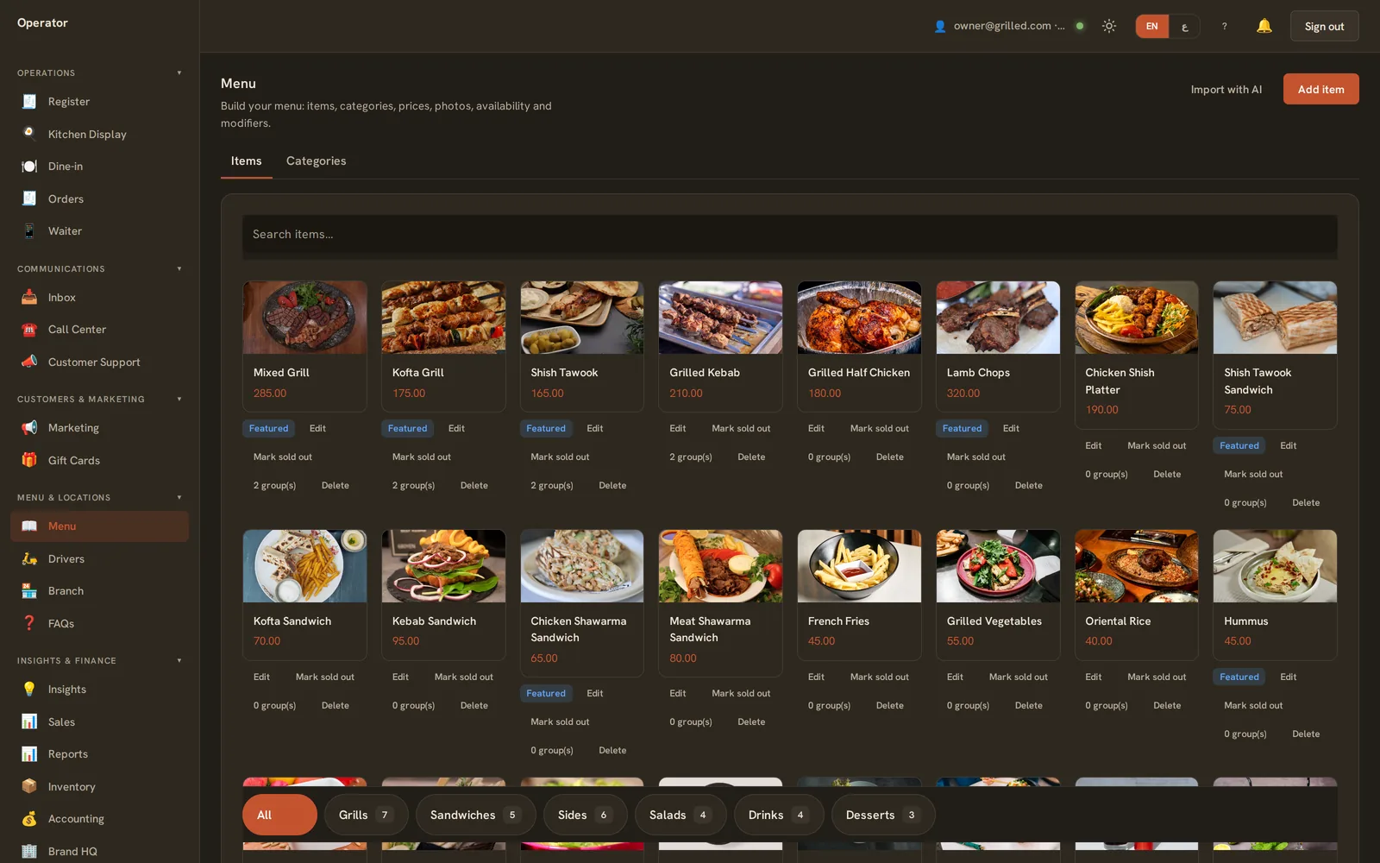Switch language to EN
The image size is (1380, 863).
click(1151, 26)
